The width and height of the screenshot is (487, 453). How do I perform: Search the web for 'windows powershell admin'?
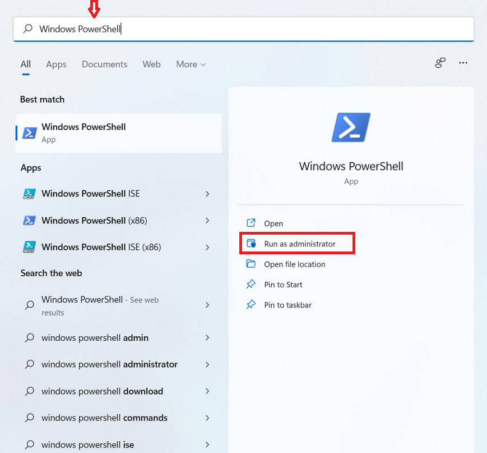click(95, 337)
